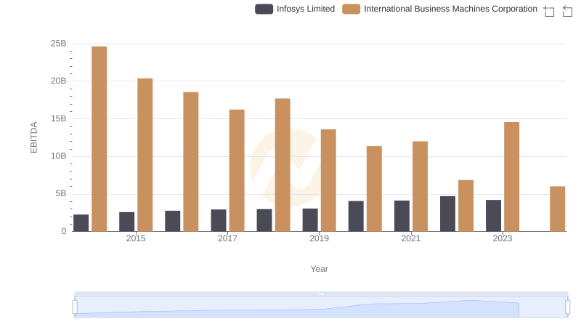
Task: Select the Infosys bar for 2018
Action: [x=264, y=220]
